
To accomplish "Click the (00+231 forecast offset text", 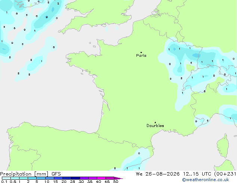I will coord(225,174).
